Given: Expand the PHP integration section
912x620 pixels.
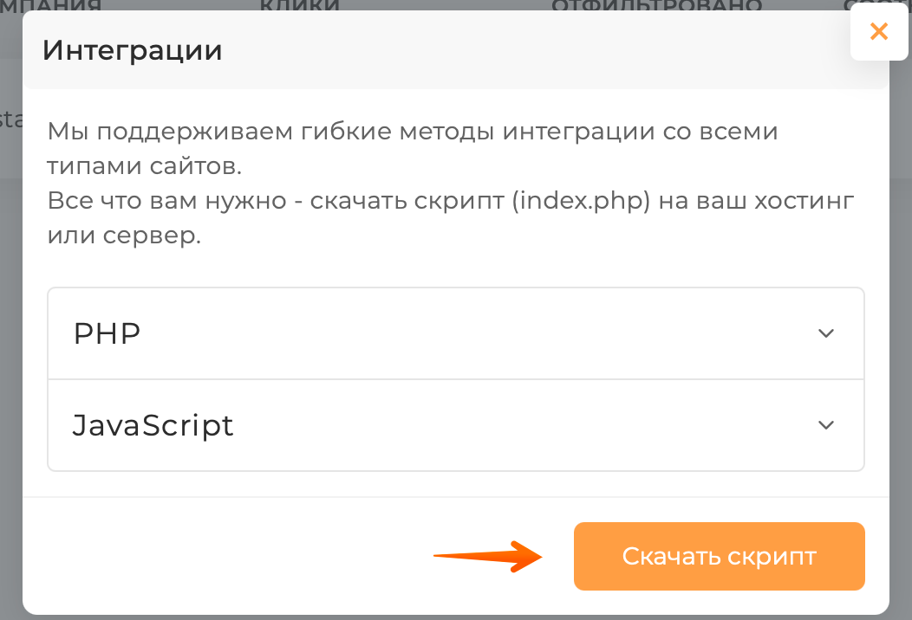Looking at the screenshot, I should coord(455,333).
